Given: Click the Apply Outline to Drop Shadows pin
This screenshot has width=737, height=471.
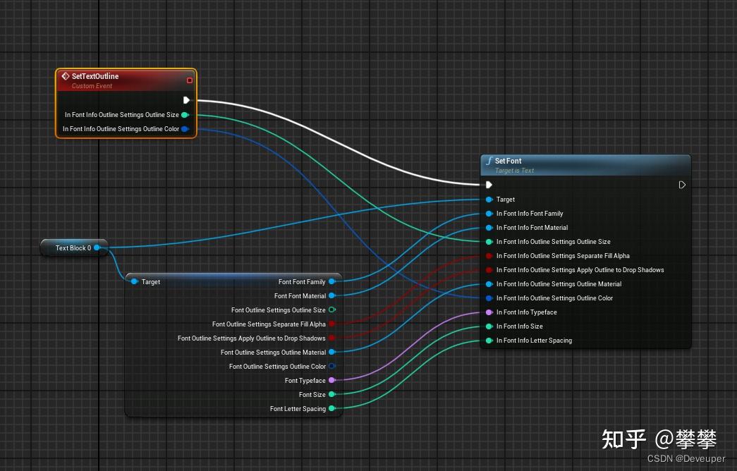Looking at the screenshot, I should click(x=333, y=338).
